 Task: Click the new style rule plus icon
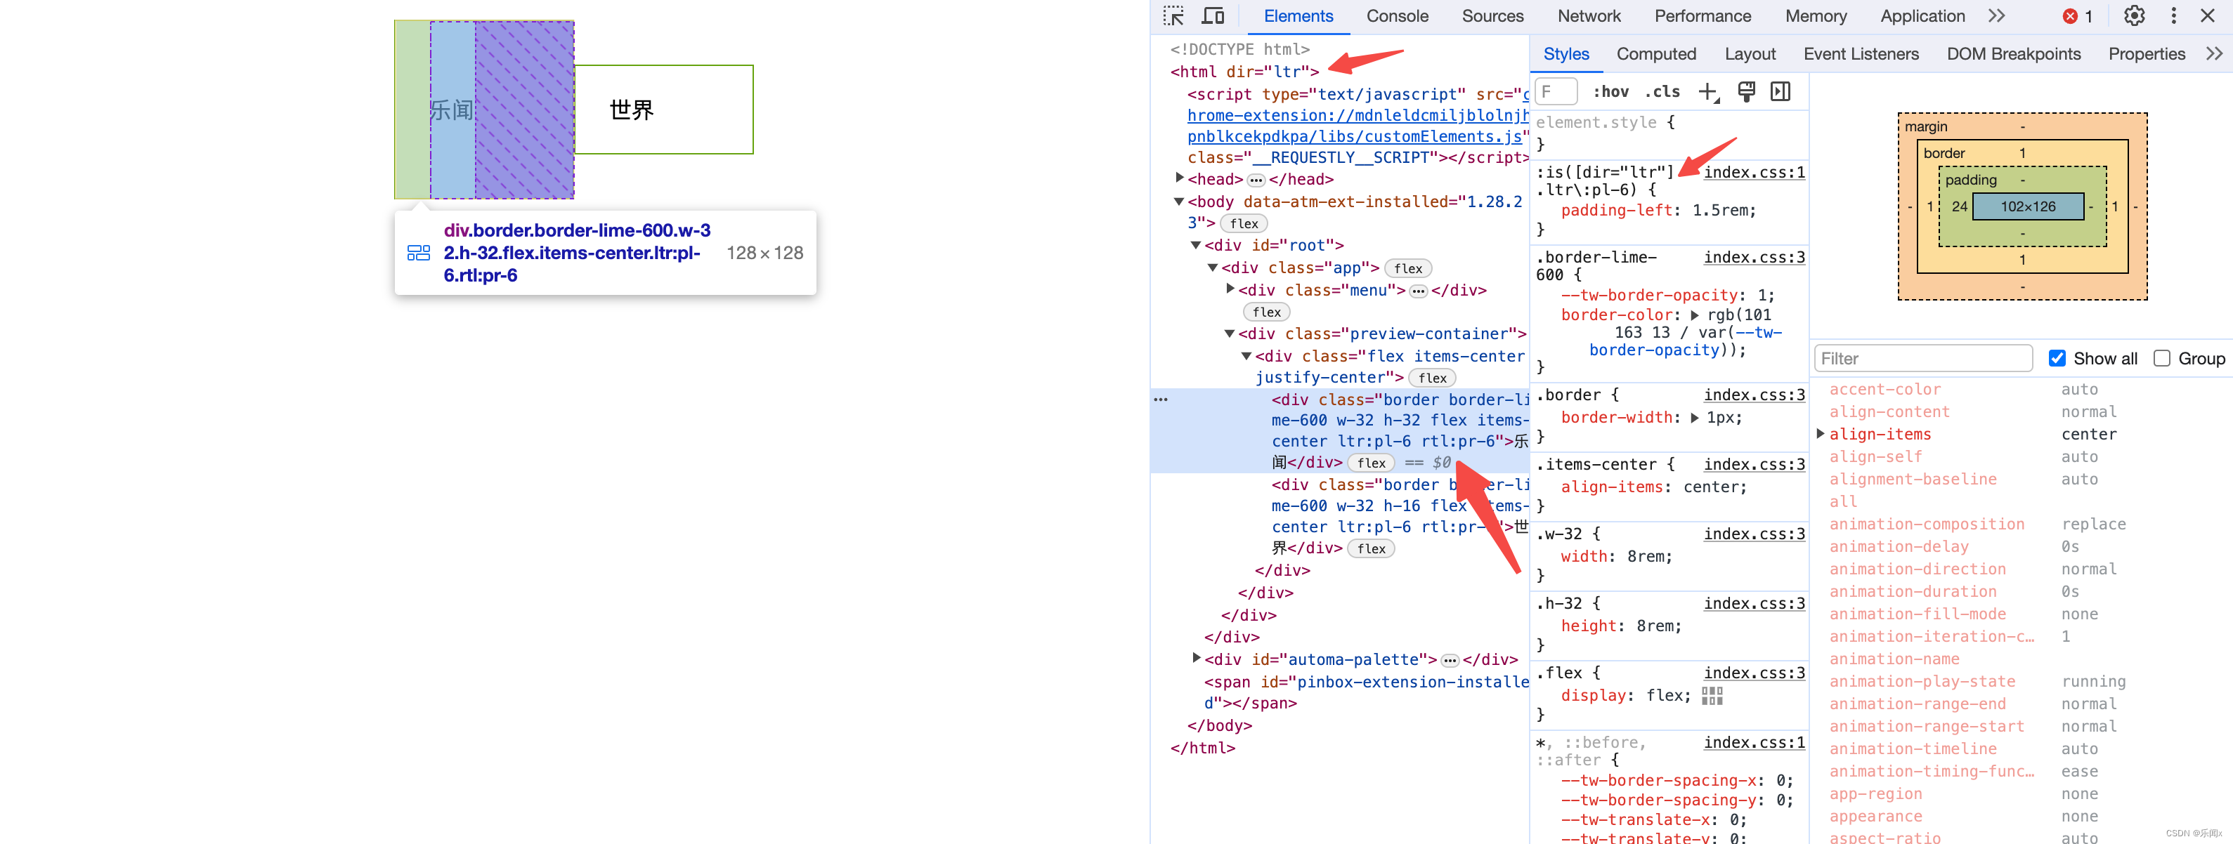click(1707, 92)
